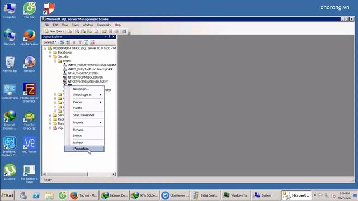Select ##MS_PolicyEventProcessingLogin## login

(92, 65)
